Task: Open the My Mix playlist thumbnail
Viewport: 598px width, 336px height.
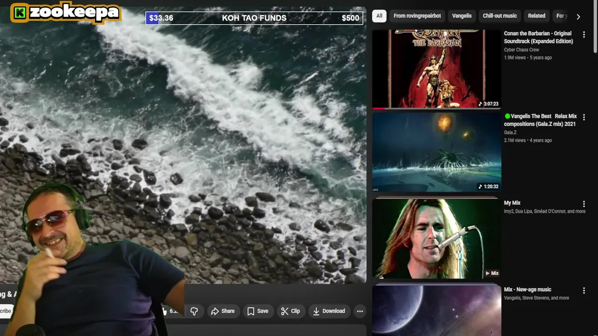Action: click(436, 238)
